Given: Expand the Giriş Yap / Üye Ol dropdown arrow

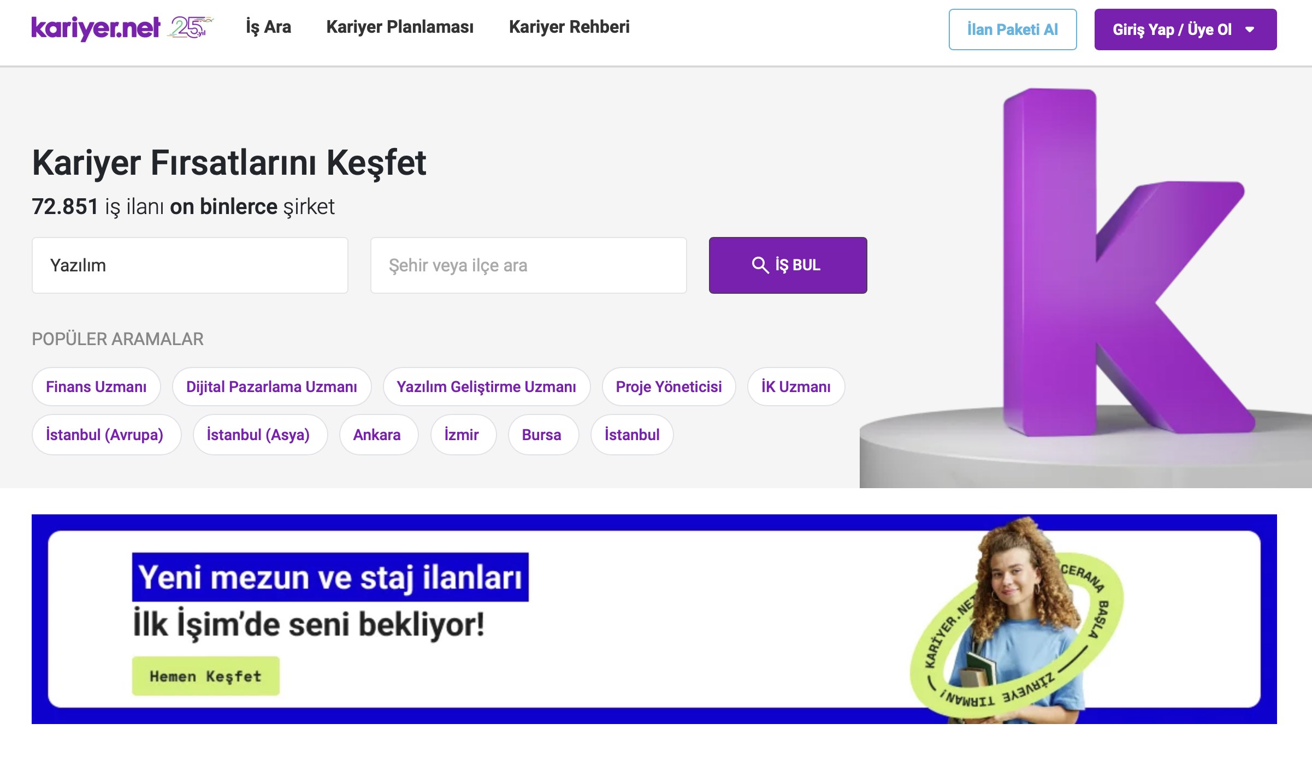Looking at the screenshot, I should click(1250, 29).
